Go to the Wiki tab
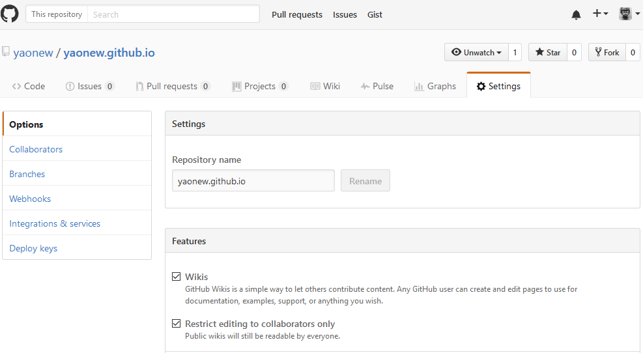 (325, 86)
